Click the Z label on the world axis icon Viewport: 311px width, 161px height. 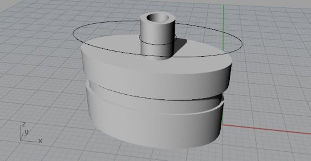coord(24,125)
